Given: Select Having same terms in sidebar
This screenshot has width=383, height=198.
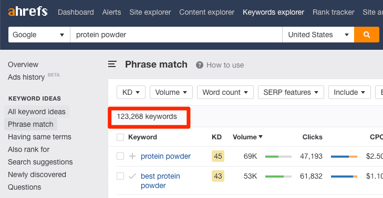Looking at the screenshot, I should (x=39, y=137).
